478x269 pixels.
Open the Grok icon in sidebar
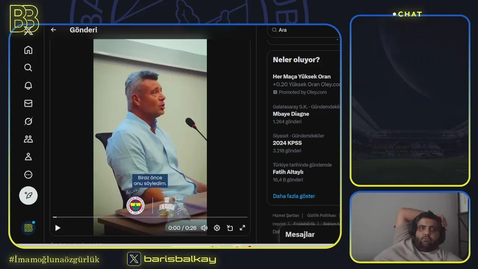pyautogui.click(x=28, y=121)
